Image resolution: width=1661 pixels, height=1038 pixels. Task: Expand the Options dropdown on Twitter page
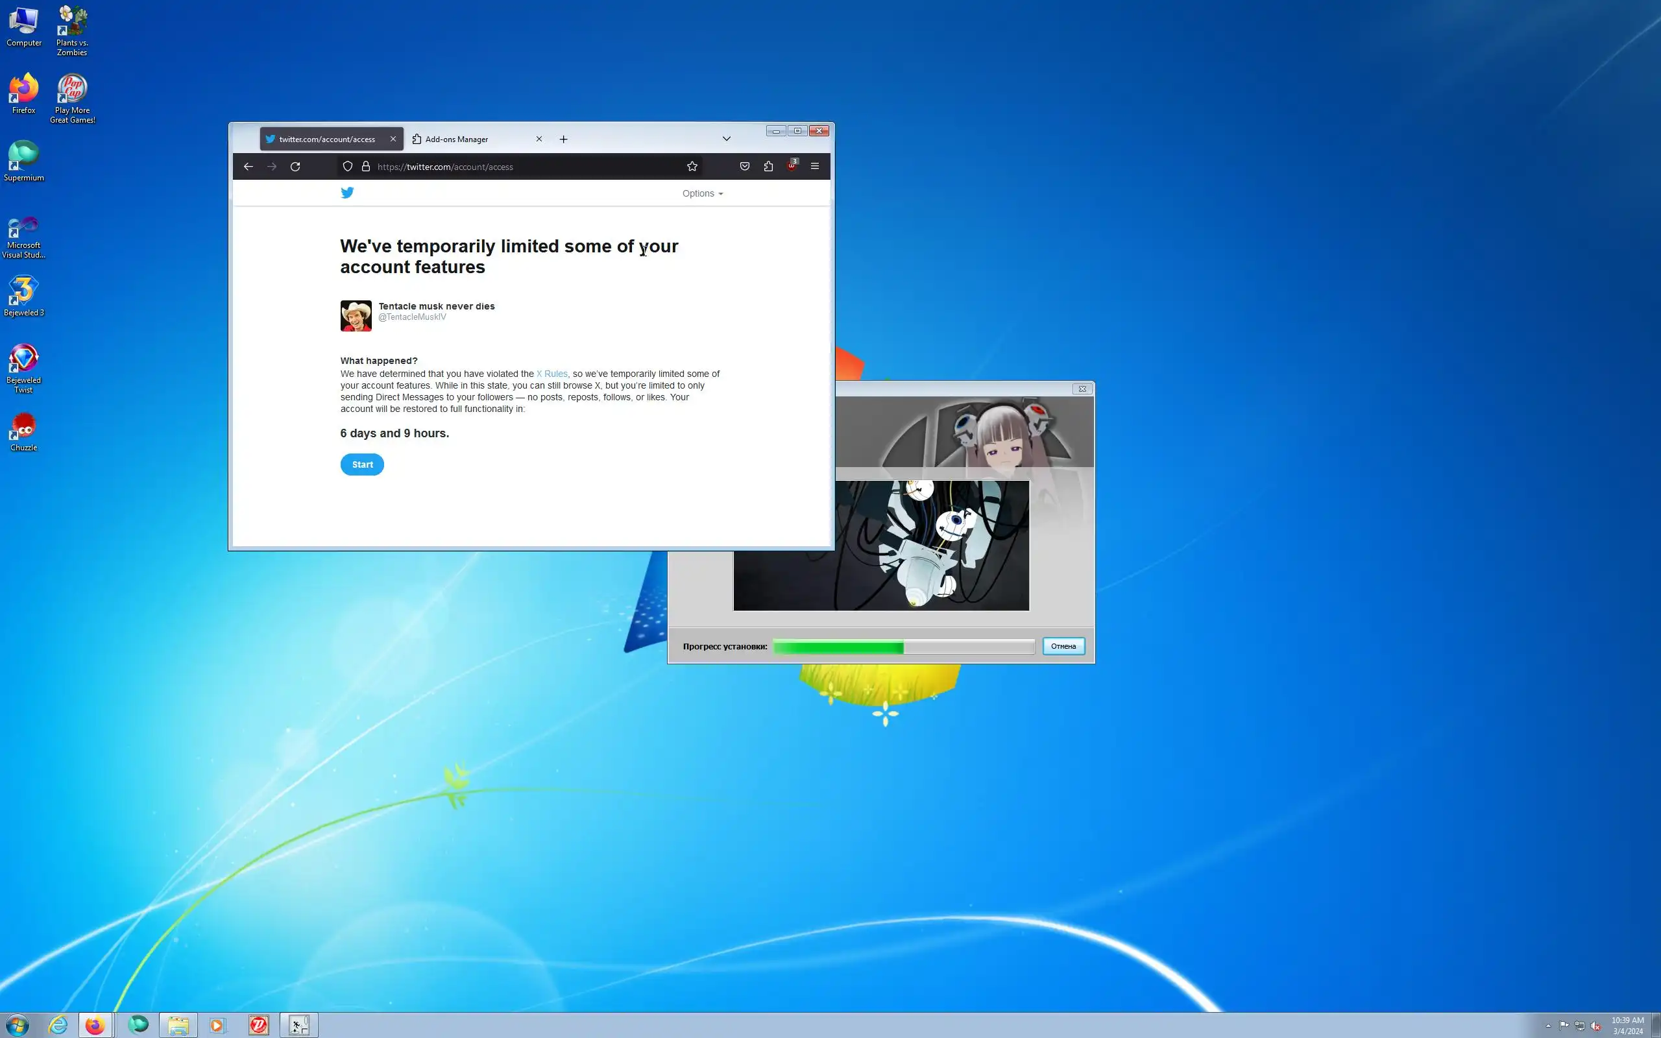[x=702, y=193]
